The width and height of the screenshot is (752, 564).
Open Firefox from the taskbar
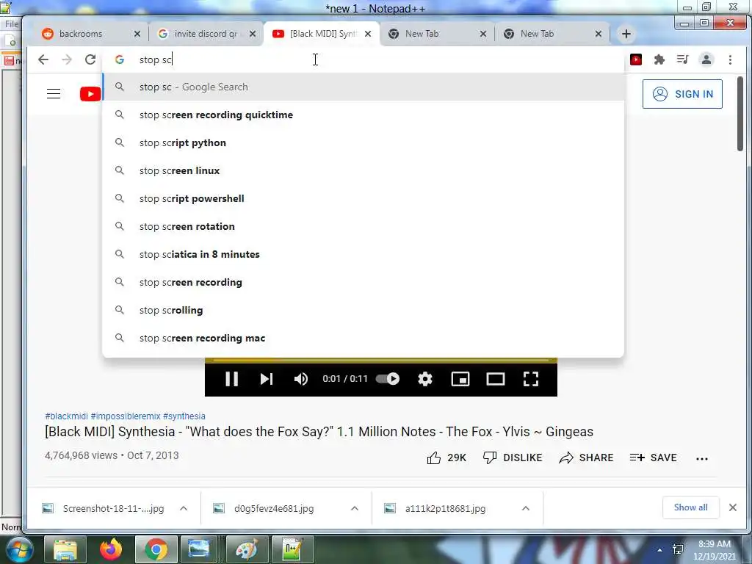111,549
